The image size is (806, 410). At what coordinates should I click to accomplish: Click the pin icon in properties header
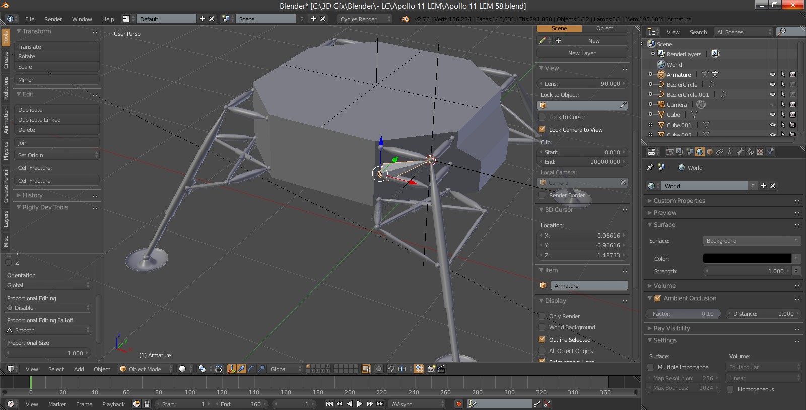point(650,167)
